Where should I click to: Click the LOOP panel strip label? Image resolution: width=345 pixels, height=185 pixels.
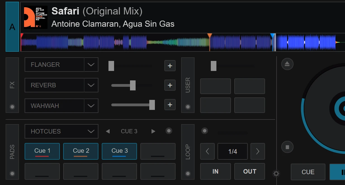pyautogui.click(x=188, y=152)
